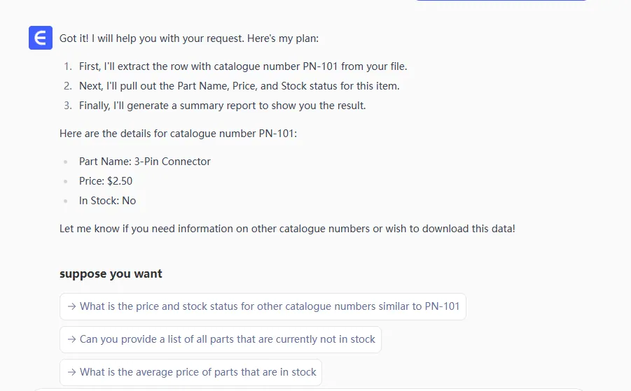631x391 pixels.
Task: Click the blue assistant avatar icon
Action: pyautogui.click(x=41, y=38)
